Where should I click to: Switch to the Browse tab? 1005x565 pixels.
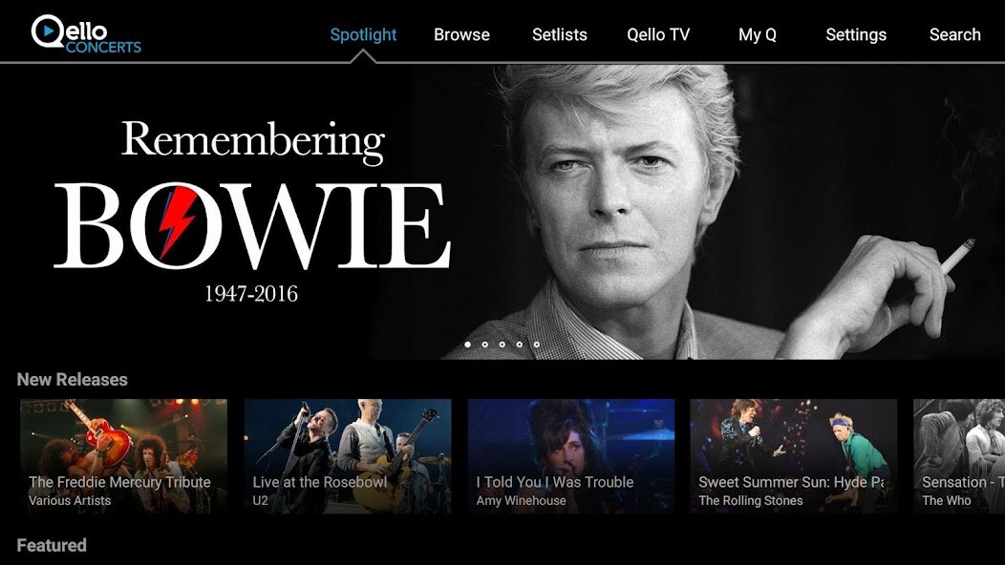pos(461,34)
